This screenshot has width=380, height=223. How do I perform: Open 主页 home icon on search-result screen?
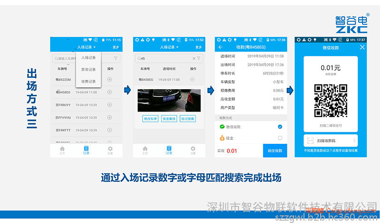pyautogui.click(x=145, y=150)
